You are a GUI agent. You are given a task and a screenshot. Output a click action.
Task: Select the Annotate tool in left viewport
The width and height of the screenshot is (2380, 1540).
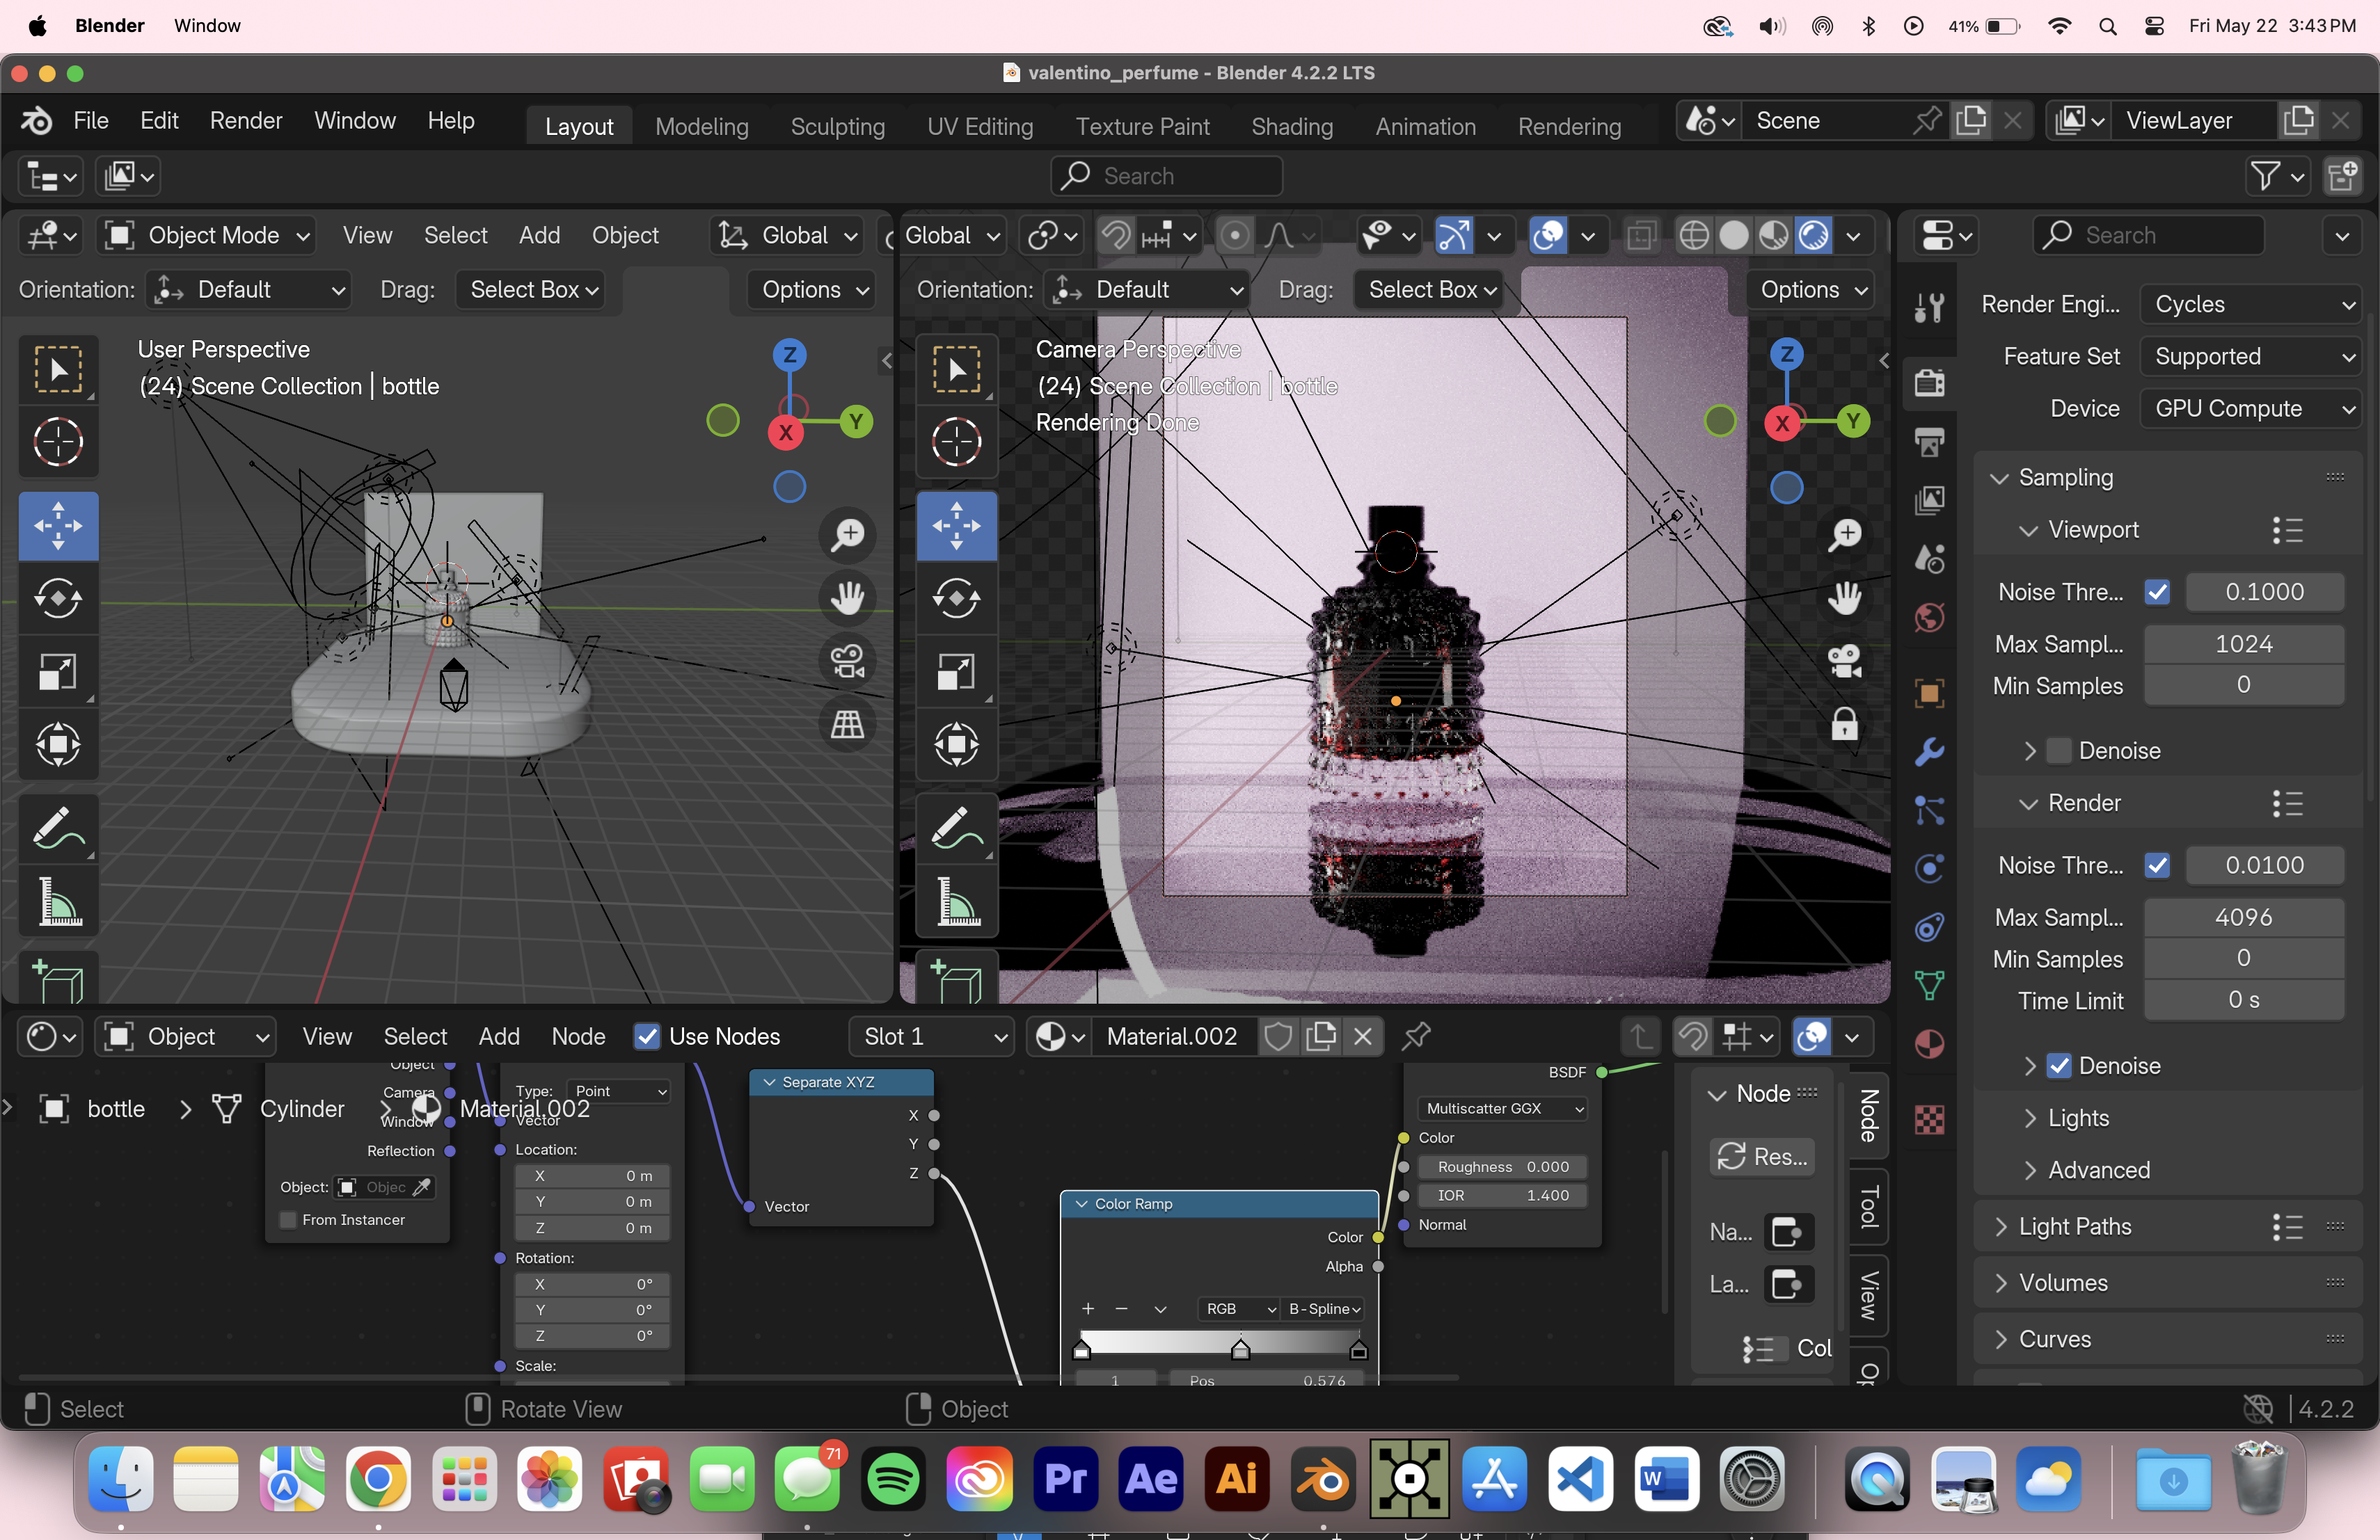pos(58,829)
